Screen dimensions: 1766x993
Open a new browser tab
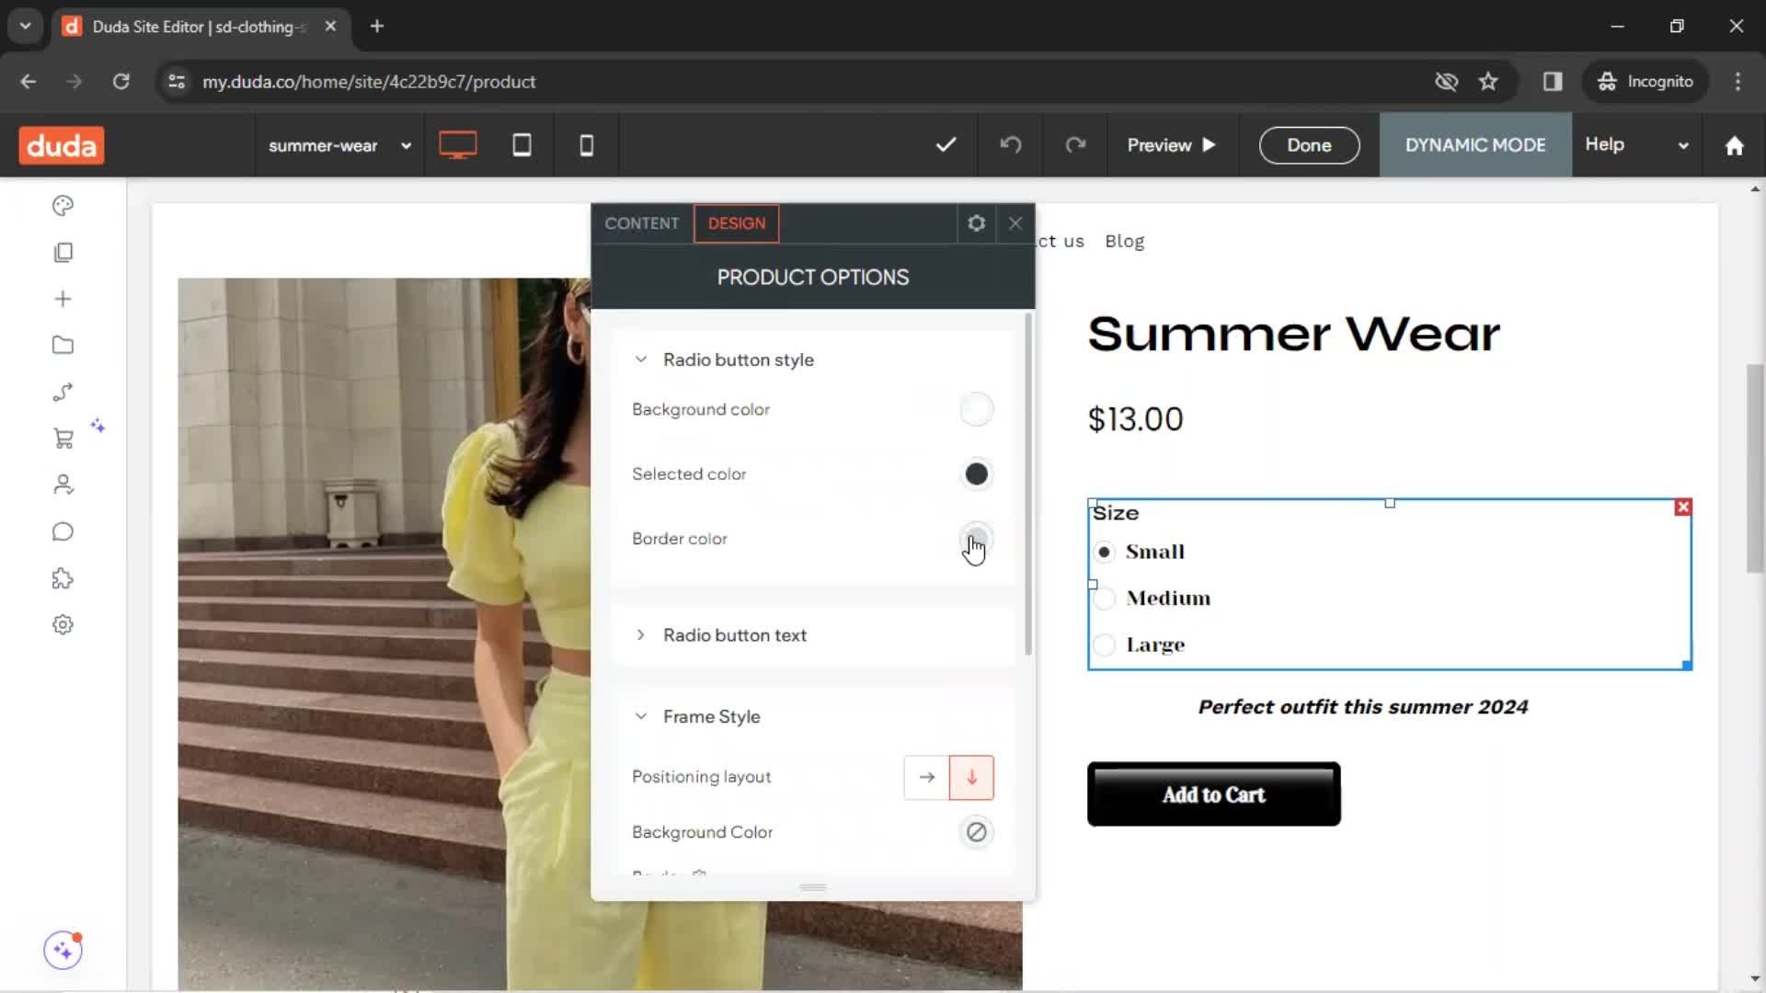(x=376, y=26)
